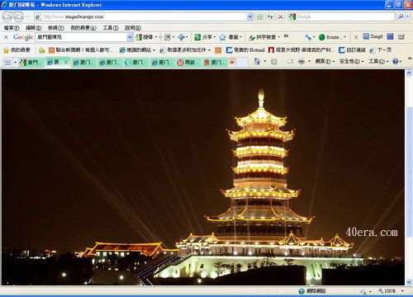Open the 檢視(V) menu
The height and width of the screenshot is (297, 413).
(56, 28)
